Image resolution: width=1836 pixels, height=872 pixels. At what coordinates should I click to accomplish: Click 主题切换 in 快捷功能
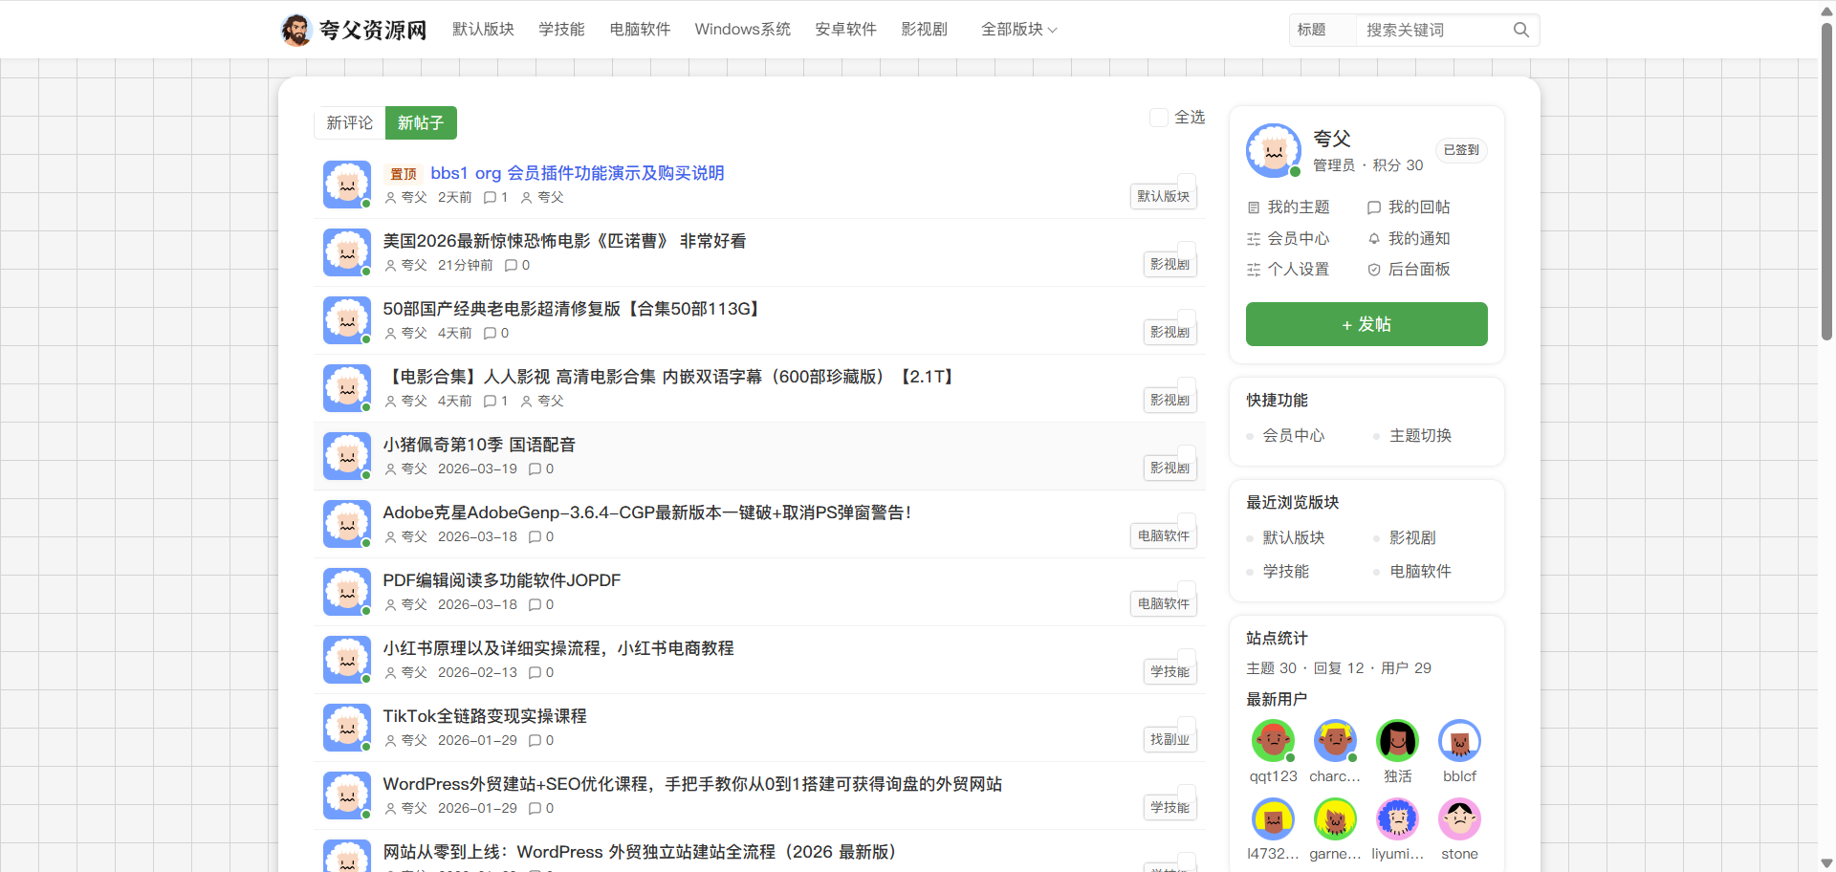pos(1420,436)
